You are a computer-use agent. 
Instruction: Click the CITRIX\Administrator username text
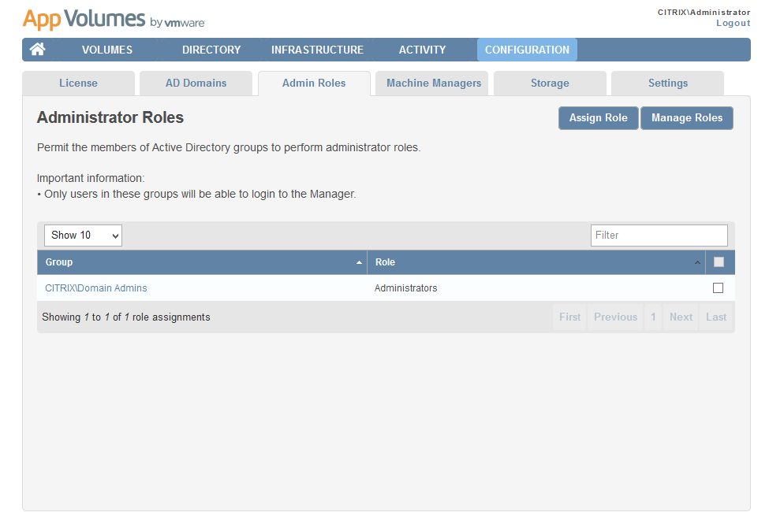pyautogui.click(x=704, y=13)
